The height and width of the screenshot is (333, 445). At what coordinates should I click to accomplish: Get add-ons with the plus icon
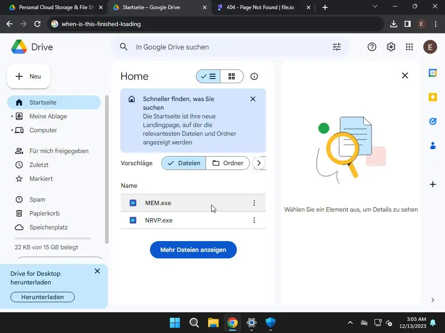click(432, 185)
